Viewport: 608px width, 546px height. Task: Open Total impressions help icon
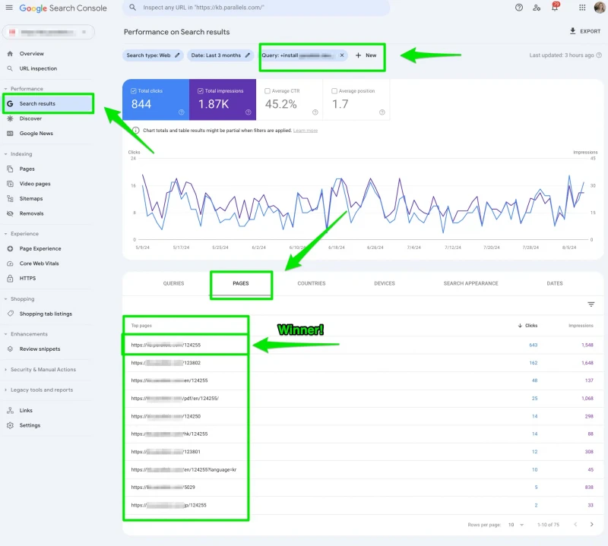pos(249,112)
